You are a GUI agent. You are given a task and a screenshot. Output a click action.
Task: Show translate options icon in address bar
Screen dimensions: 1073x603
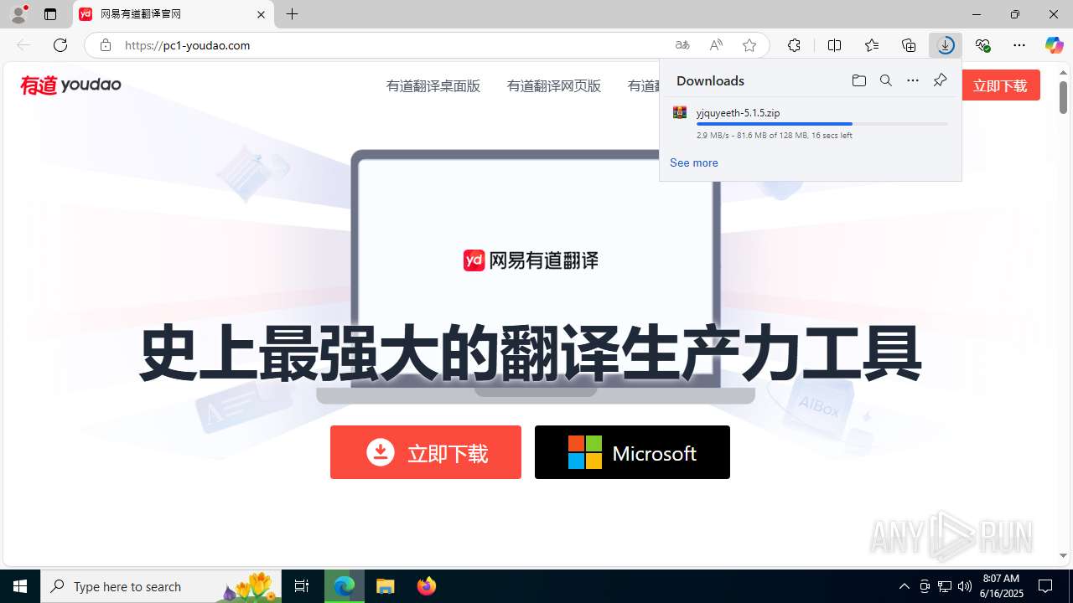(682, 45)
